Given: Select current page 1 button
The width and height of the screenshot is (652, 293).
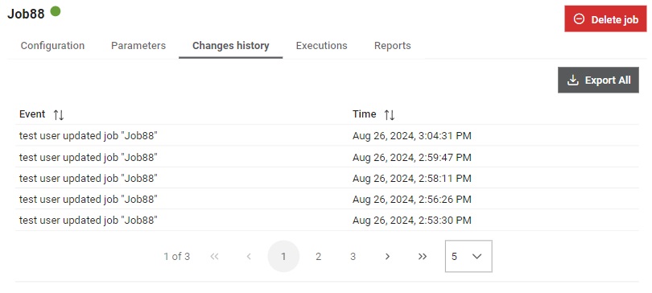Looking at the screenshot, I should (283, 257).
